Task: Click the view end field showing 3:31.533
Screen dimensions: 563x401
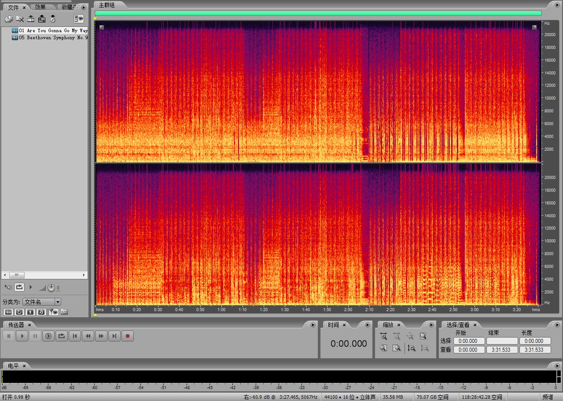Action: tap(502, 350)
